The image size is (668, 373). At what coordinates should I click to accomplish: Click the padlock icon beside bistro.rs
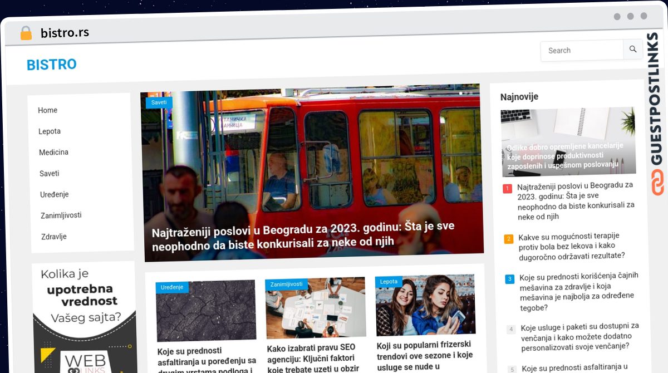26,33
